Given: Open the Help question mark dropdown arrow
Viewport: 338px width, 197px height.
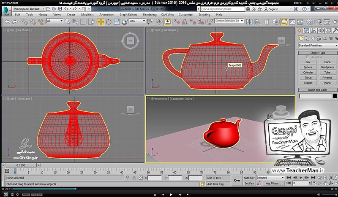Looking at the screenshot, I should click(x=308, y=9).
